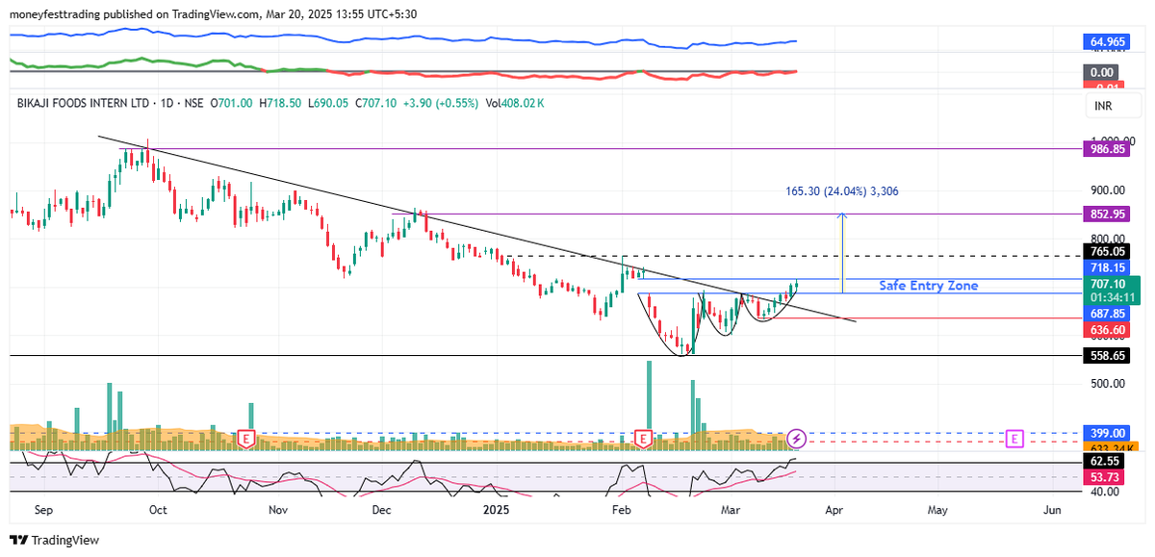This screenshot has width=1155, height=557.
Task: Click the magenta E earnings marker near May
Action: [1014, 438]
